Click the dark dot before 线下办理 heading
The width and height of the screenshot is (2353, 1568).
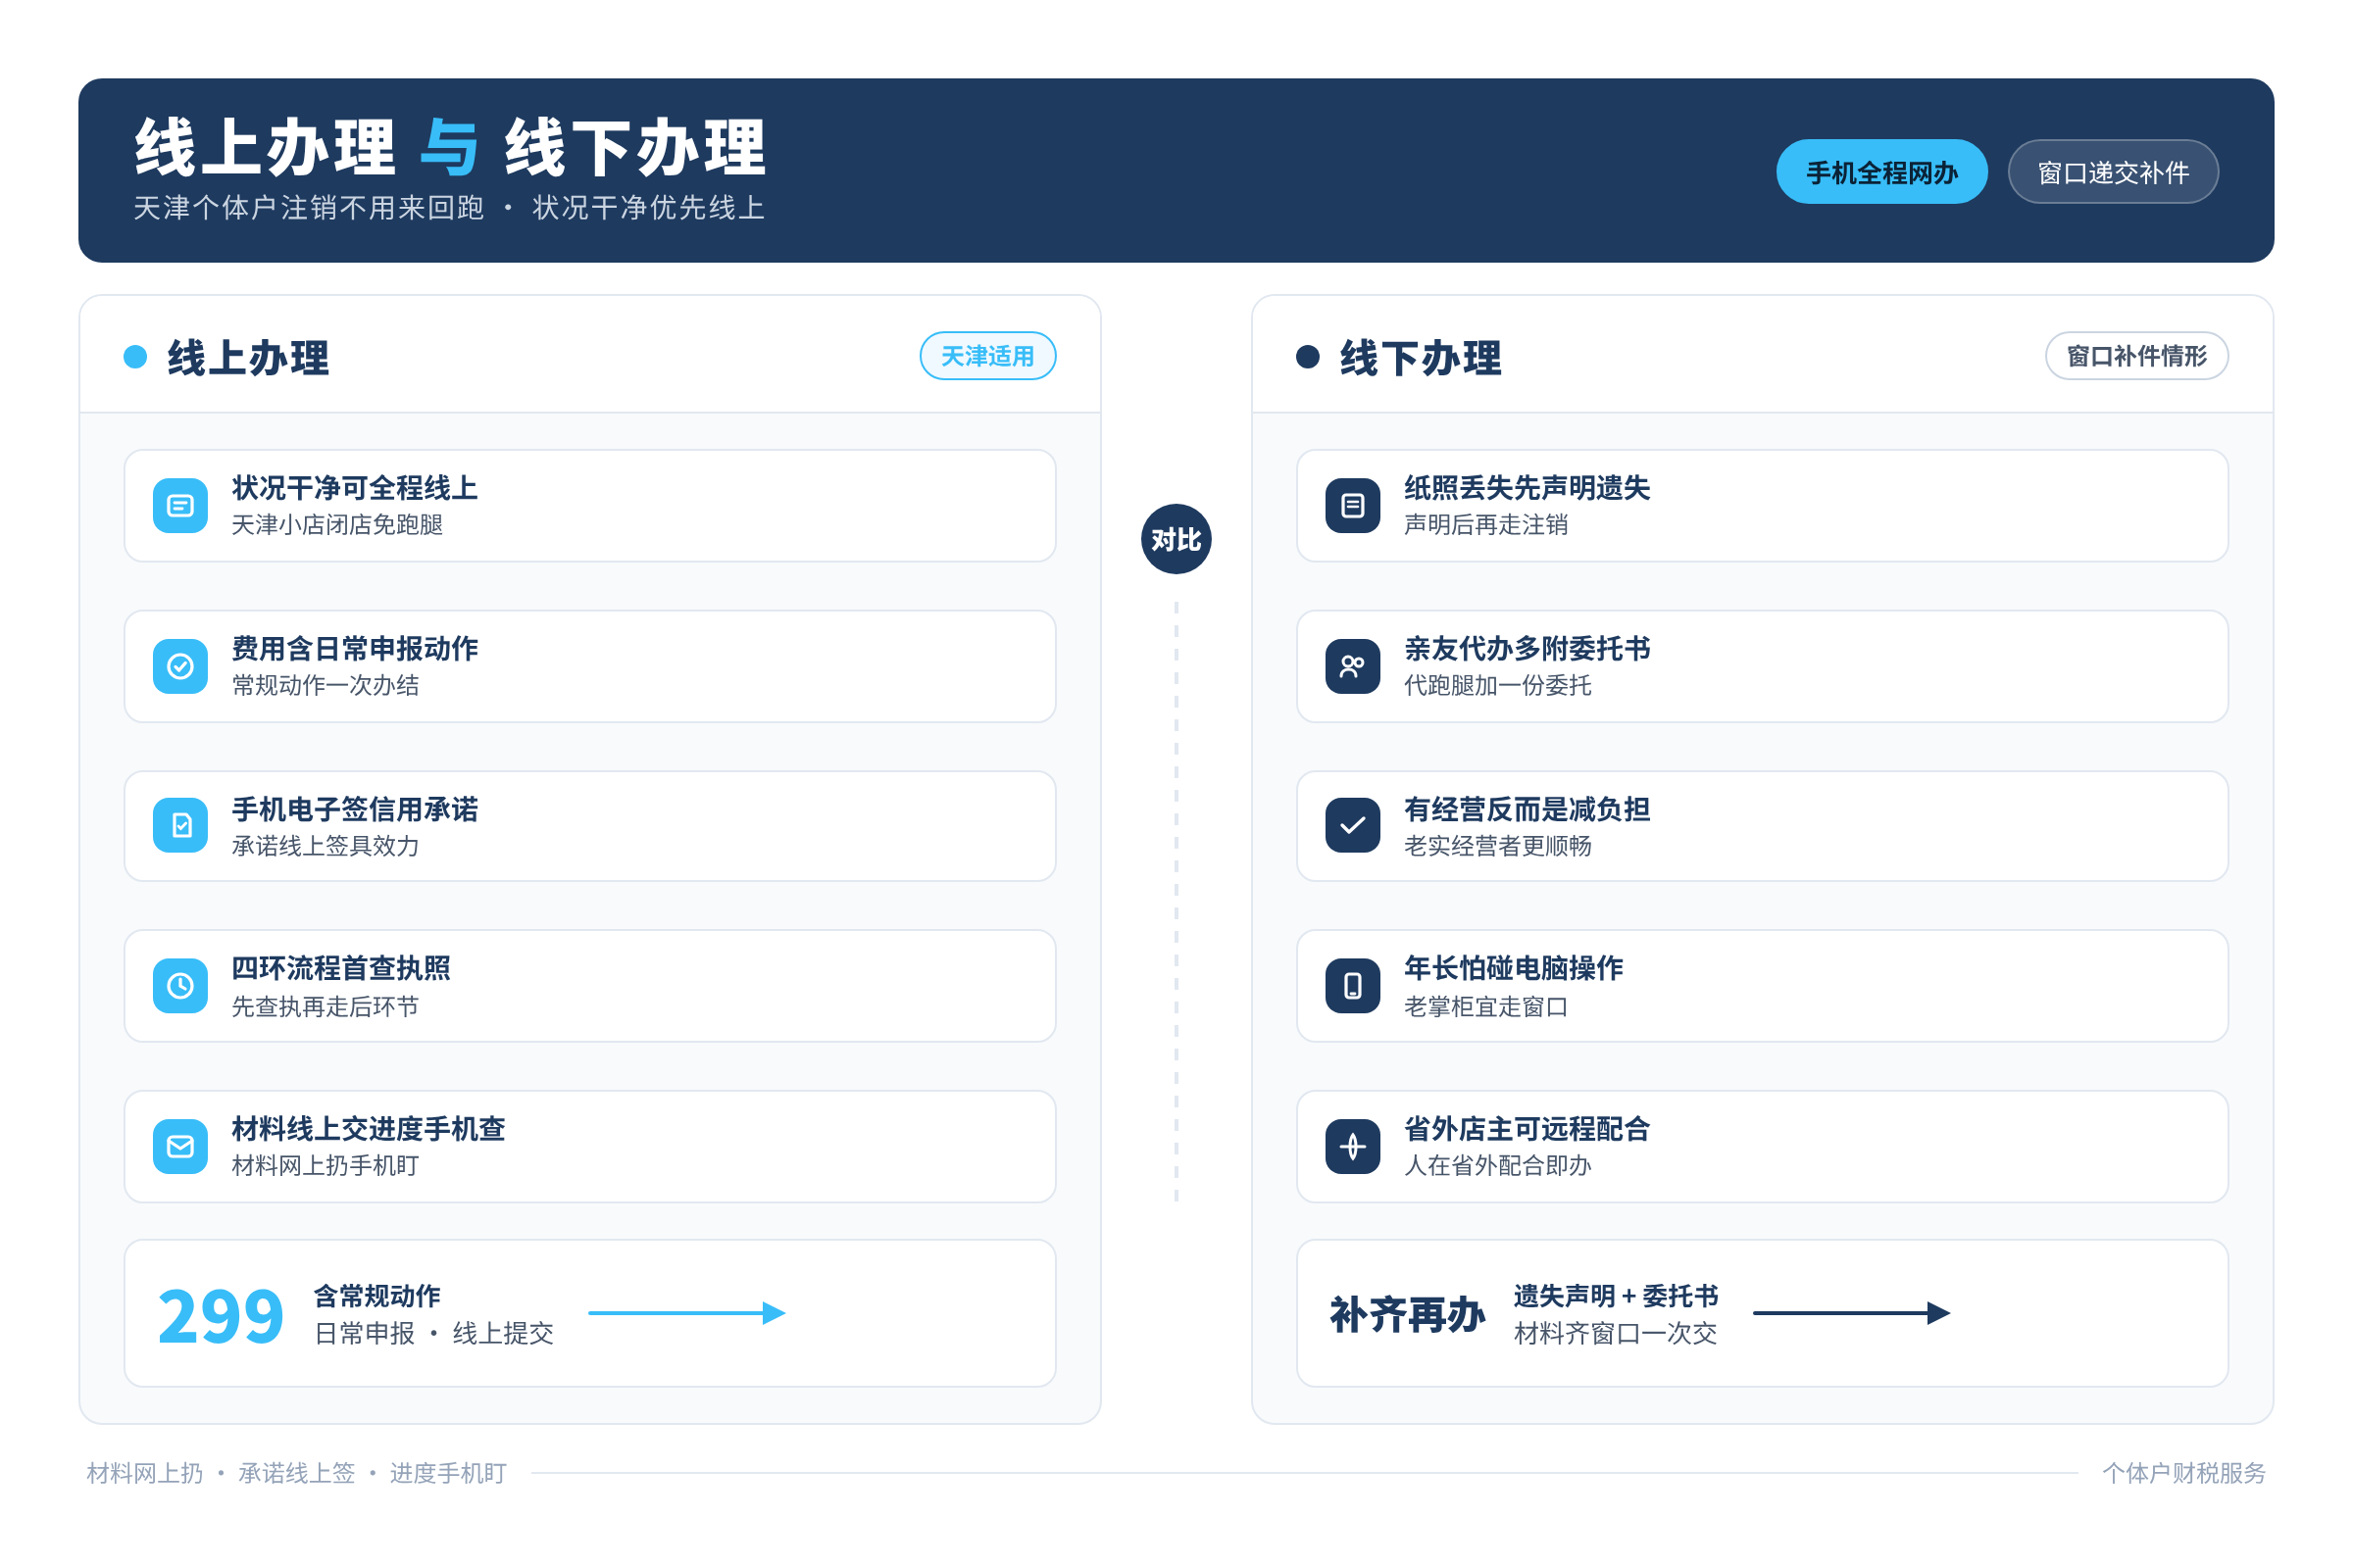click(1308, 357)
